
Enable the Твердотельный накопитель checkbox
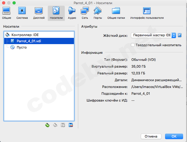click(133, 45)
